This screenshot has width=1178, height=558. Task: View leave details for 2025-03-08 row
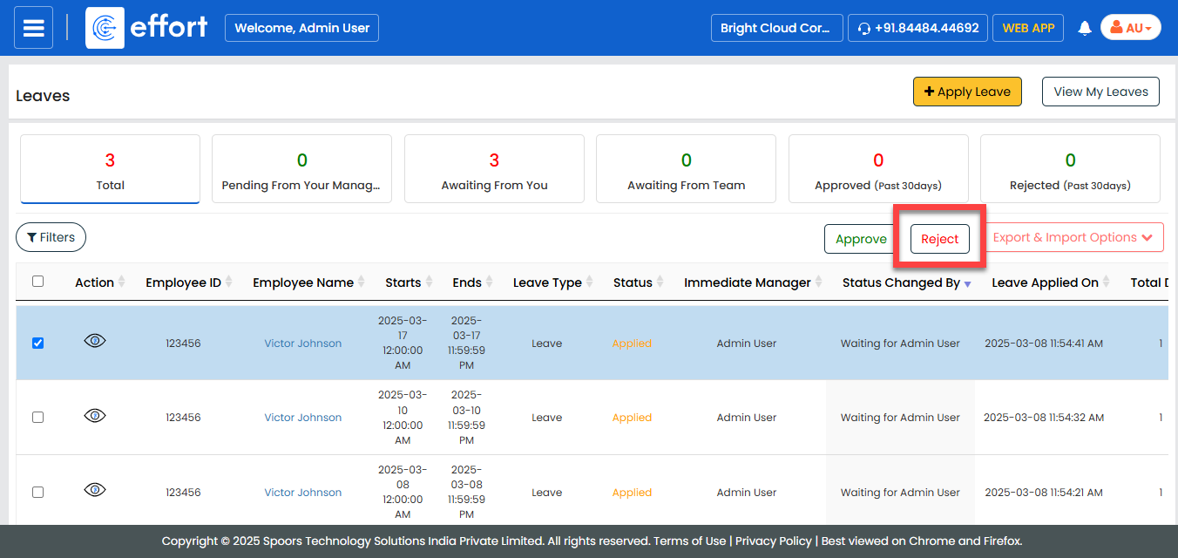(95, 491)
